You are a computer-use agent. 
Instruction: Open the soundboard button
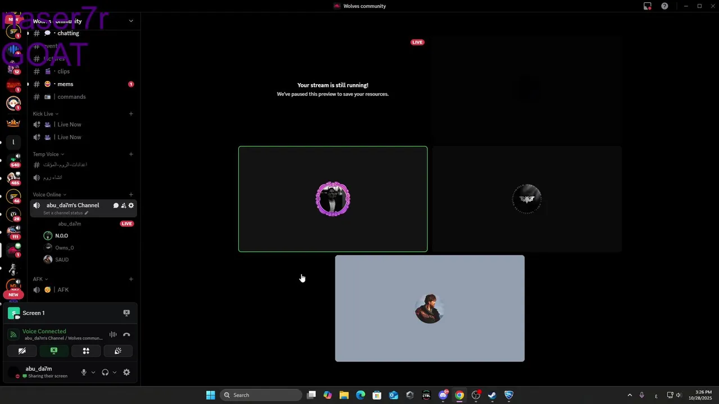[118, 351]
